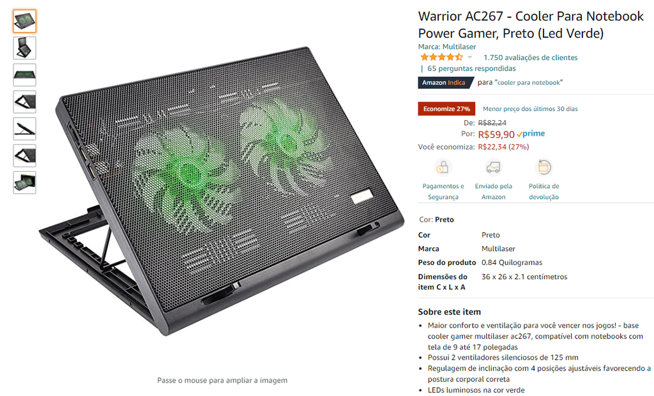
Task: Click the Economize 27% red badge
Action: coord(446,109)
